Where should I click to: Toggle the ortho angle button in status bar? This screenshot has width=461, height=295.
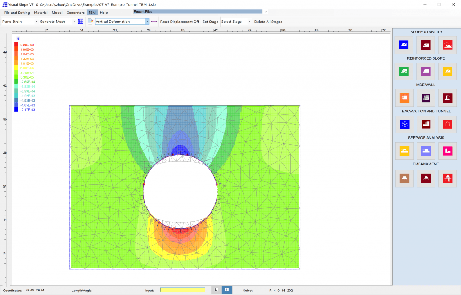(217, 290)
